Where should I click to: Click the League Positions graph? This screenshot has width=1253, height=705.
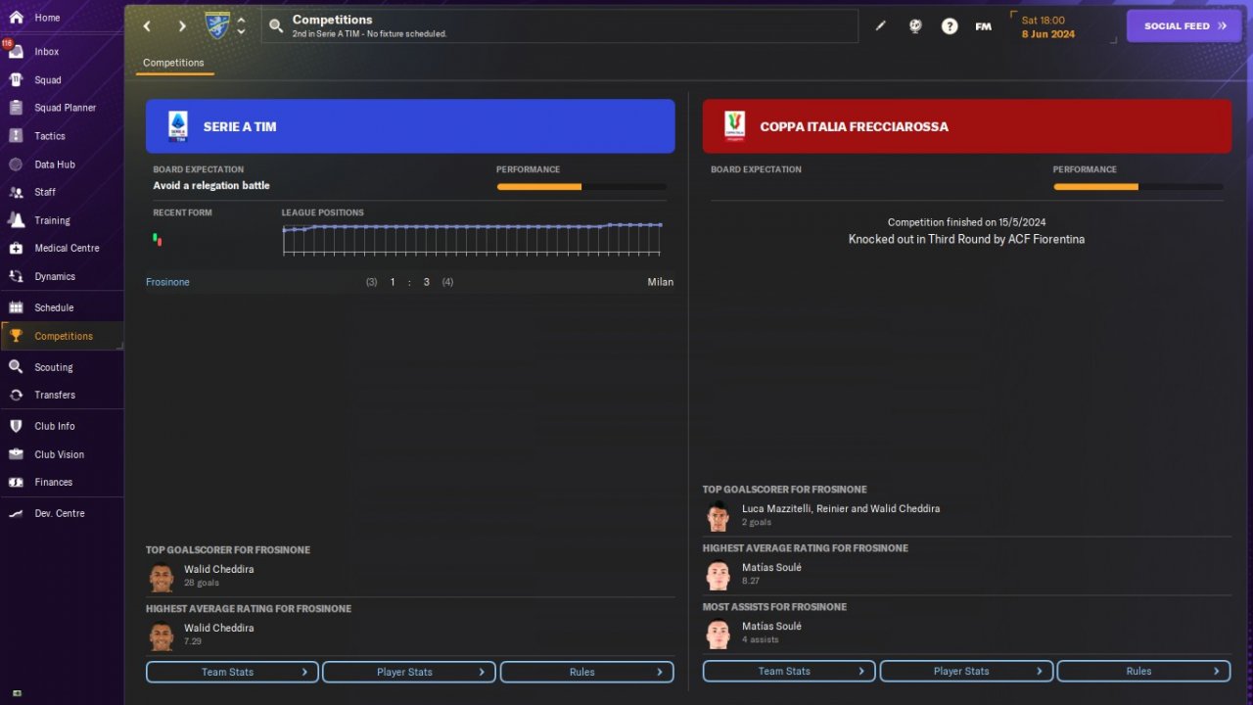(473, 240)
